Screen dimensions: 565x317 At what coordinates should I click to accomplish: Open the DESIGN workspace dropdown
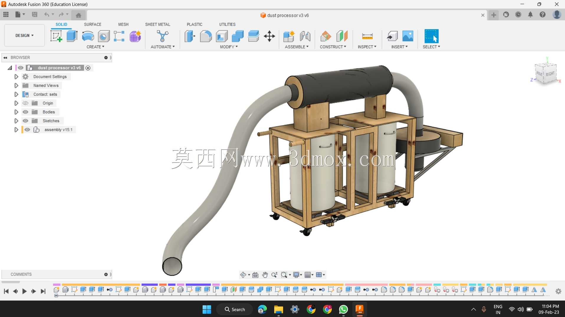tap(24, 35)
